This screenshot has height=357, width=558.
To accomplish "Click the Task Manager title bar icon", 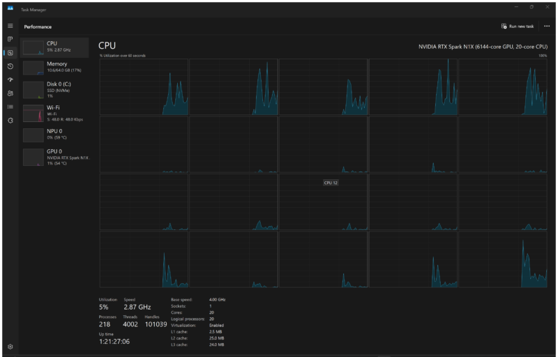I will [10, 8].
